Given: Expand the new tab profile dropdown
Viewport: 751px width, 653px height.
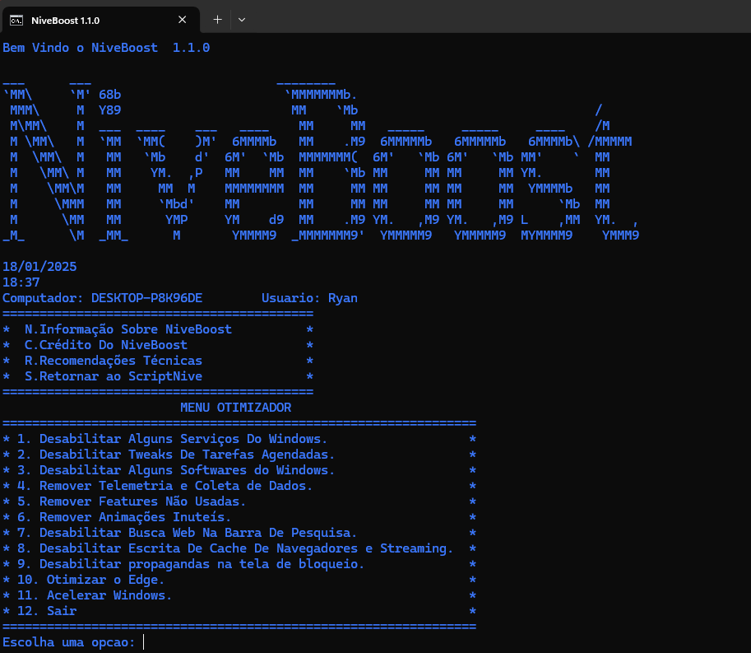Looking at the screenshot, I should tap(242, 20).
